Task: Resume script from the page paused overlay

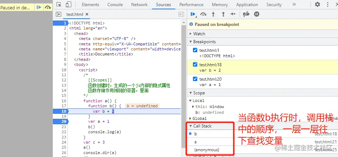Action: click(x=39, y=7)
